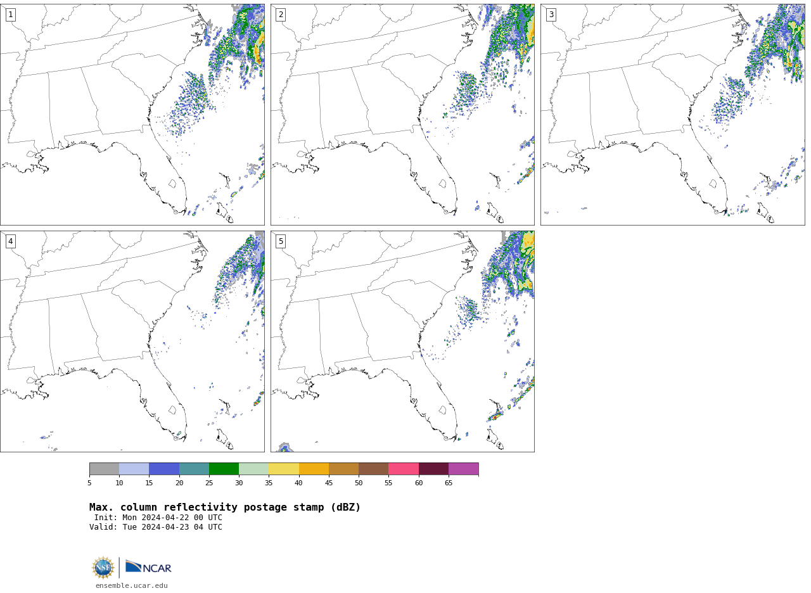The height and width of the screenshot is (593, 811).
Task: Open ensemble member 4 map panel
Action: tap(132, 341)
